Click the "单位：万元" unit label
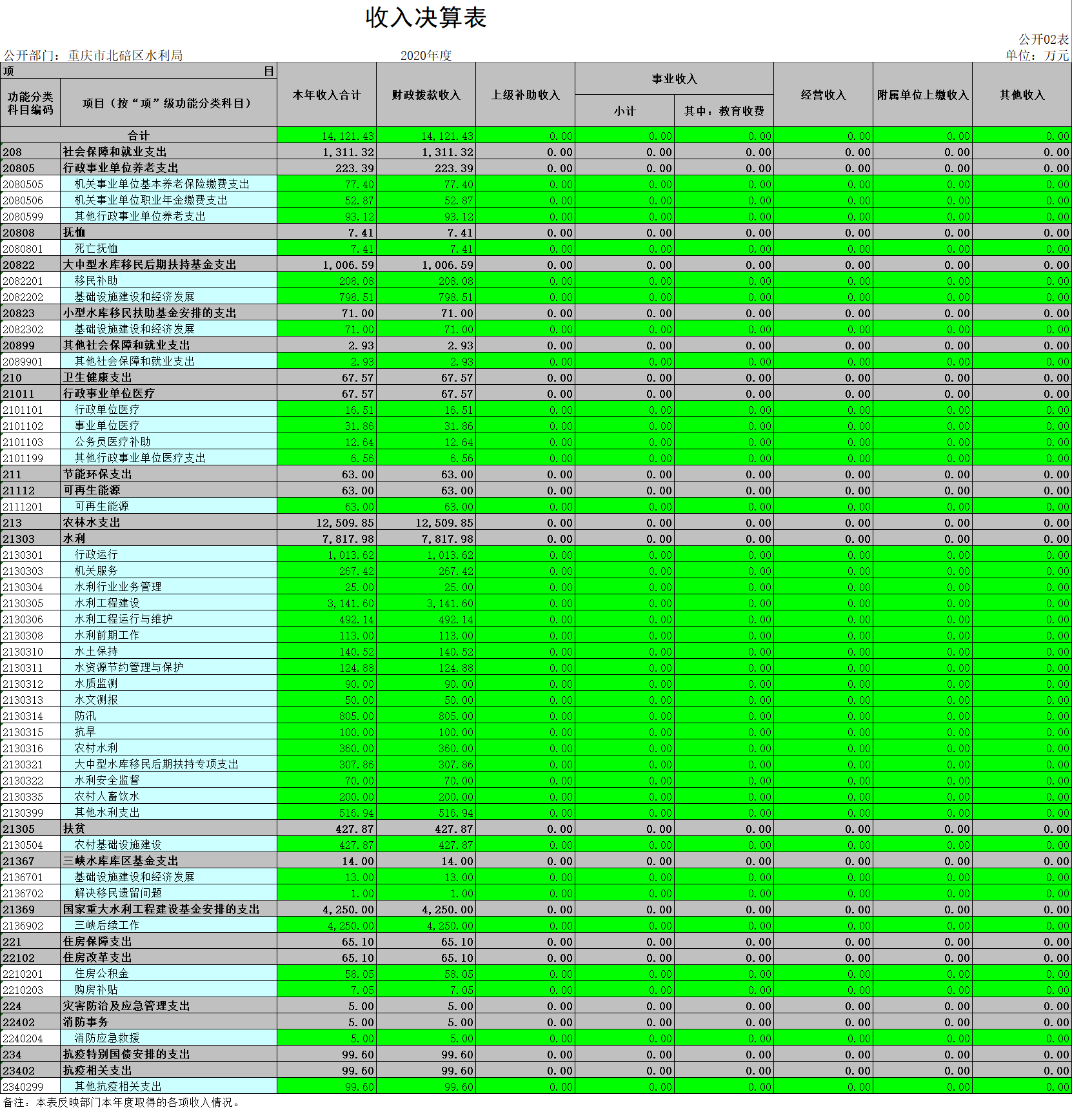This screenshot has width=1072, height=1110. coord(1037,55)
